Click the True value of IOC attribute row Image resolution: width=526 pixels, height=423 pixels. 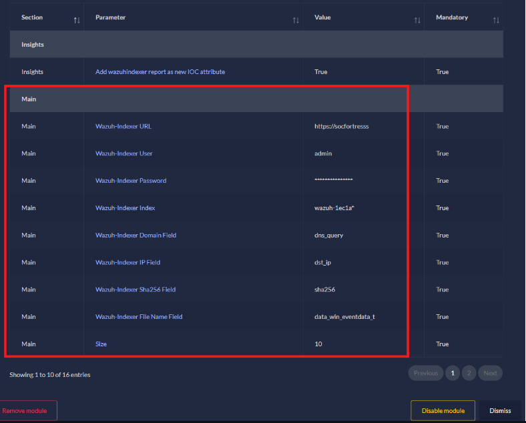click(x=320, y=72)
